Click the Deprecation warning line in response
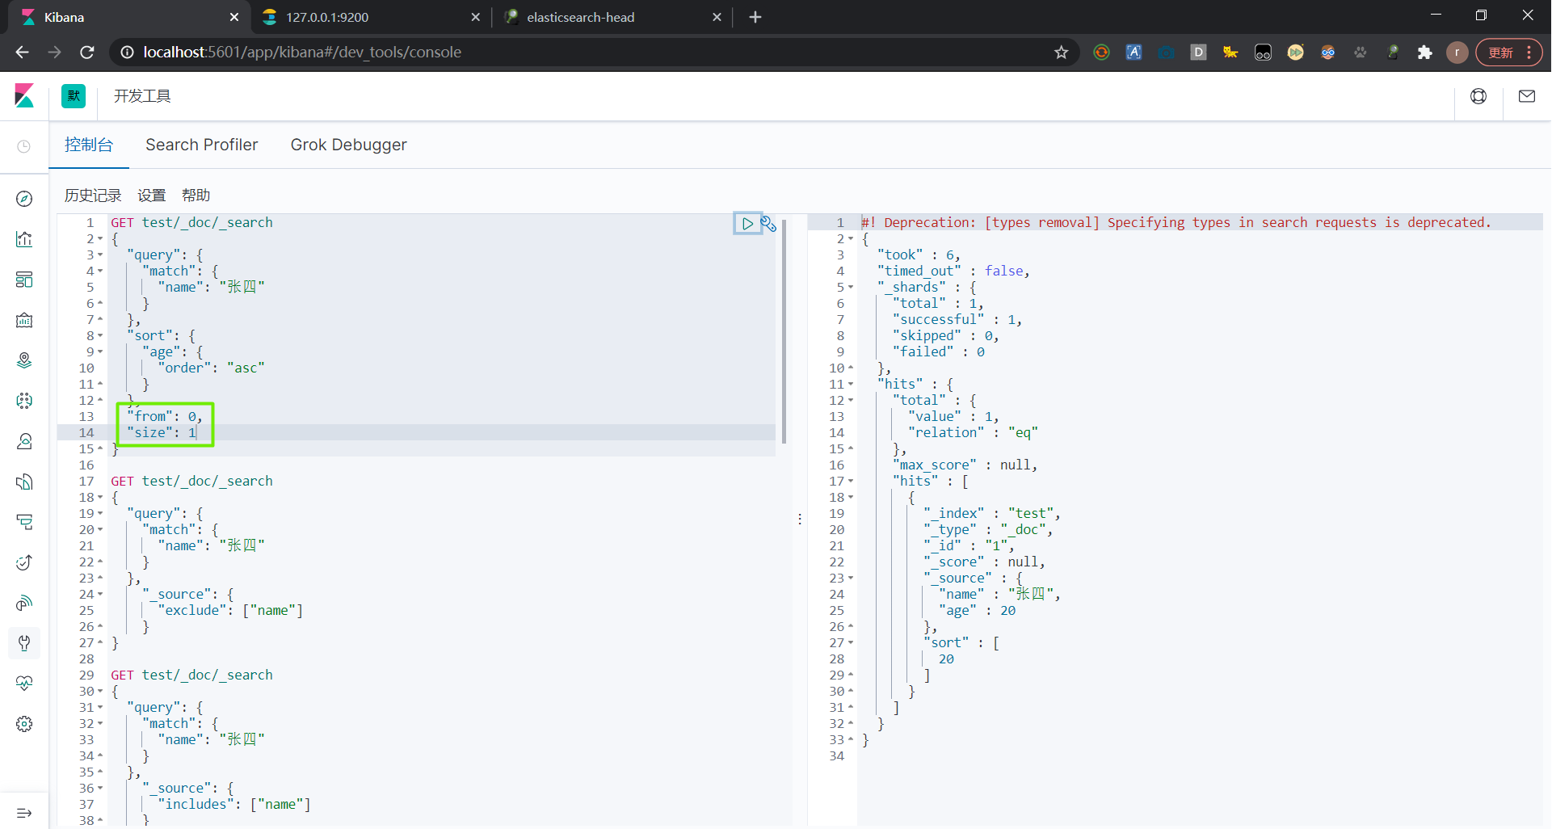 [1176, 222]
